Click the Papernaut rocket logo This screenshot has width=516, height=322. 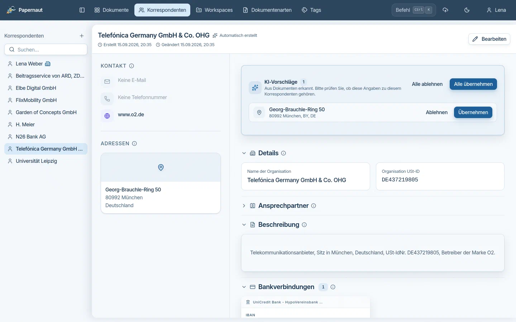[x=11, y=10]
